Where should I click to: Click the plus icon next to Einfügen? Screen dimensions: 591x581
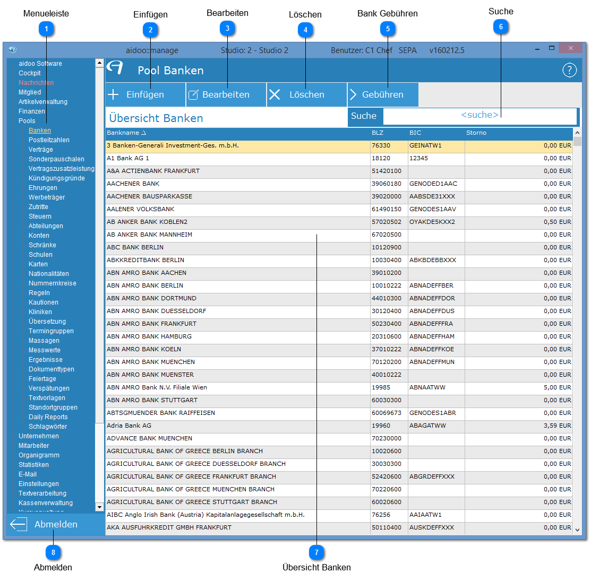tap(113, 94)
